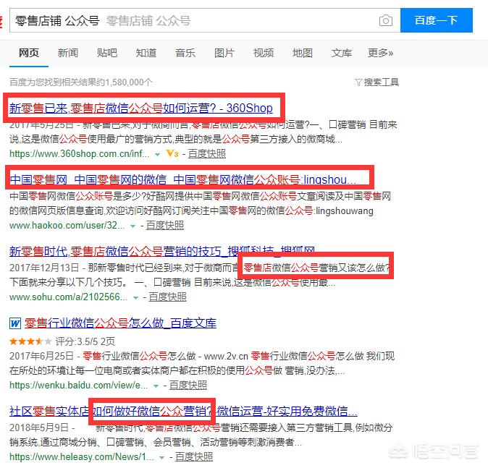Expand the dropdown arrow after 360shop URL

click(x=158, y=154)
